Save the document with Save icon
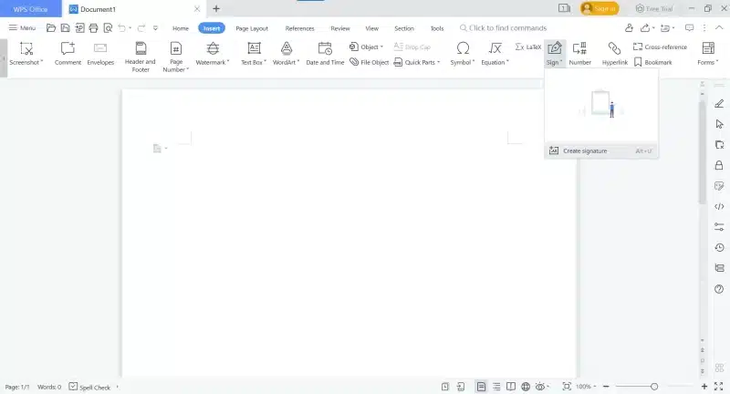The width and height of the screenshot is (730, 394). coord(65,28)
